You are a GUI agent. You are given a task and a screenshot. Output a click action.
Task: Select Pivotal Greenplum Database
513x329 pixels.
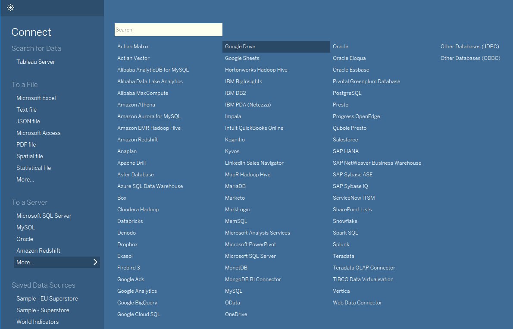(366, 81)
